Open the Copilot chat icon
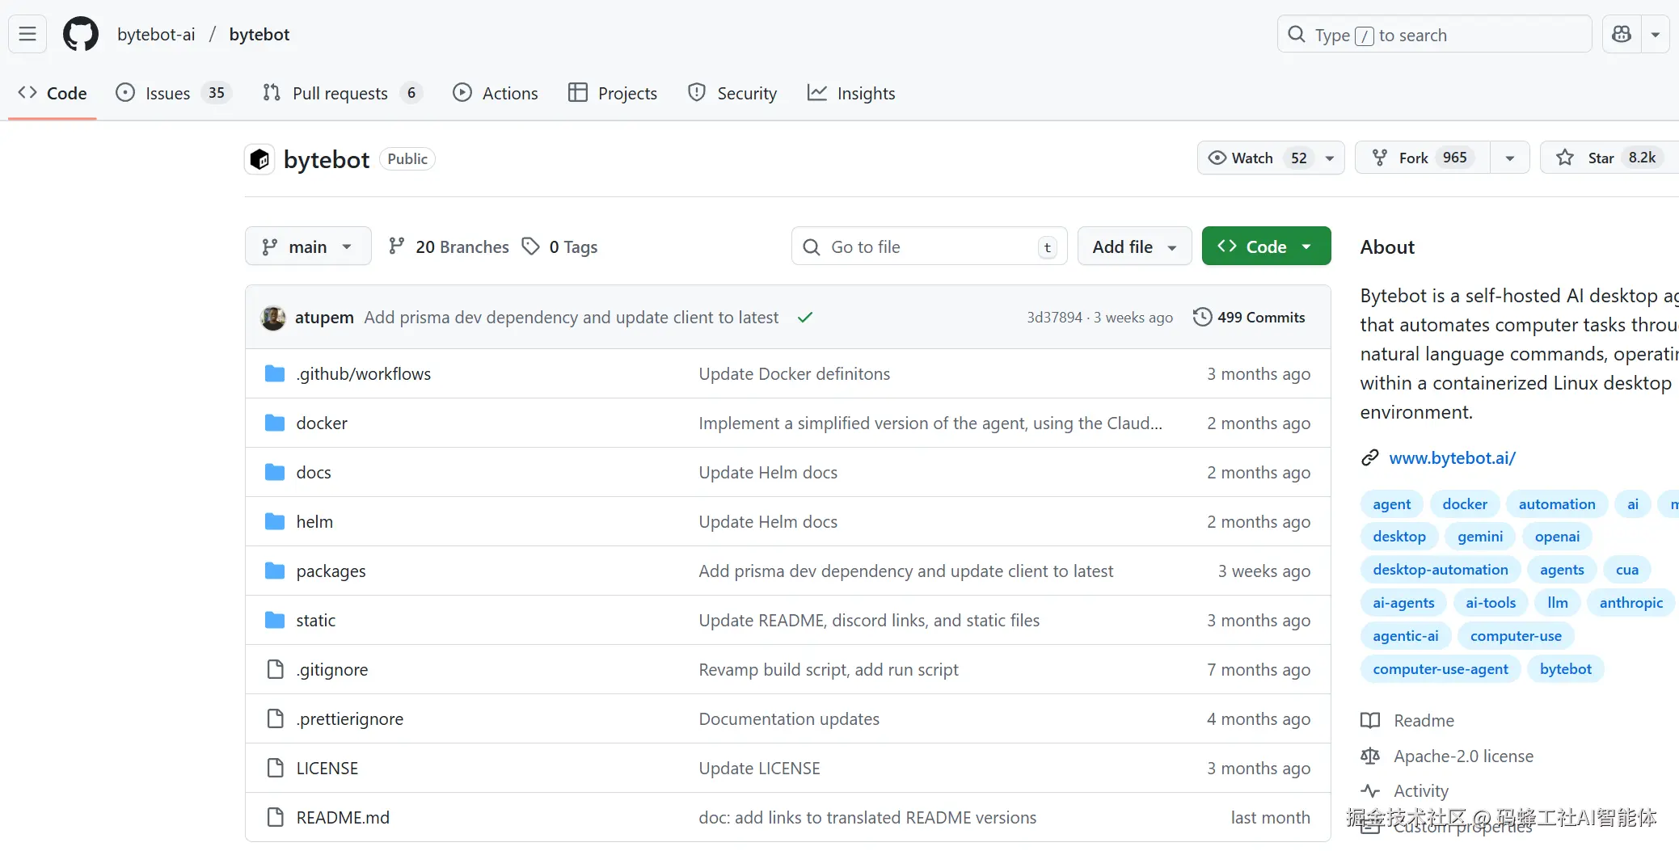The image size is (1679, 851). (x=1622, y=34)
